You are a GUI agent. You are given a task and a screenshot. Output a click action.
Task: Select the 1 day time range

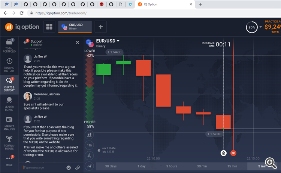(141, 166)
